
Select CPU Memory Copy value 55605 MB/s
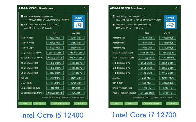tap(168, 48)
